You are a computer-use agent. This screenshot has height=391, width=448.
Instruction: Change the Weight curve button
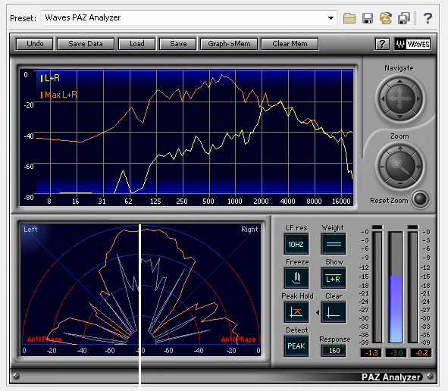[x=334, y=244]
